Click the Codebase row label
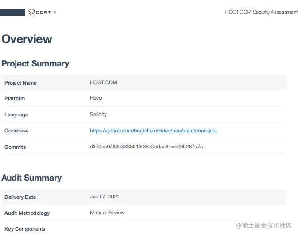Screen dimensions: 299x236 pos(16,131)
